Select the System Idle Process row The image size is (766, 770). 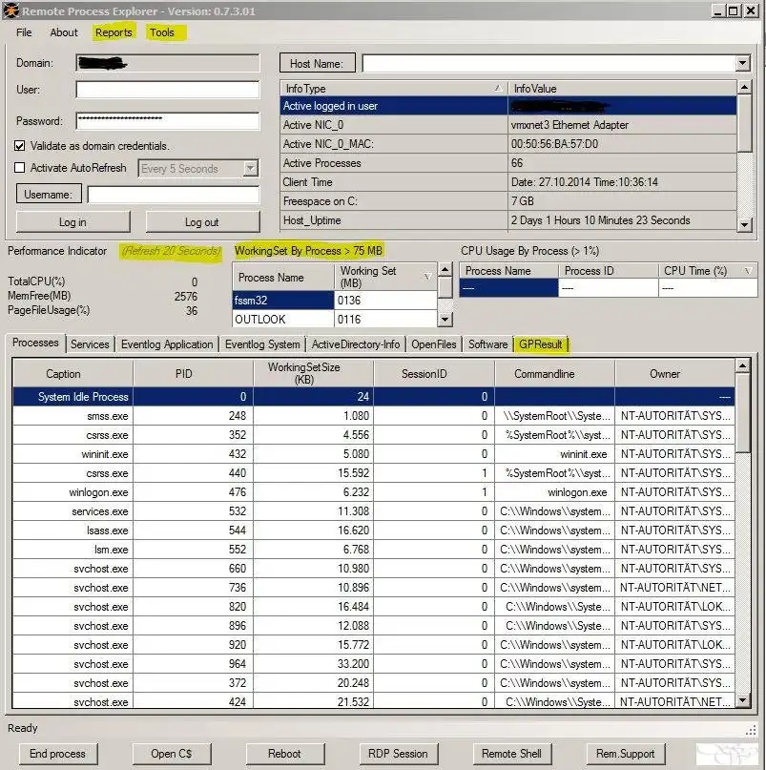click(374, 396)
